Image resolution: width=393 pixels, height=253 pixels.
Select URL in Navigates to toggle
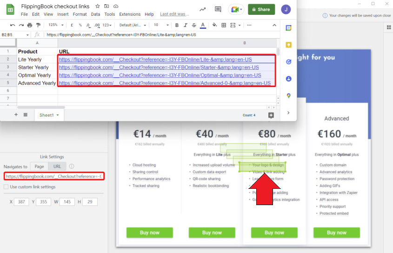57,166
